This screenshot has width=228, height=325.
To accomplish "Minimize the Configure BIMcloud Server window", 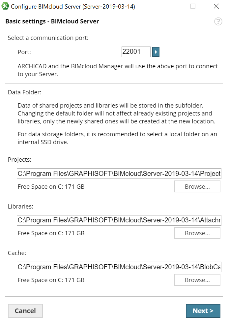I will tap(170, 6).
